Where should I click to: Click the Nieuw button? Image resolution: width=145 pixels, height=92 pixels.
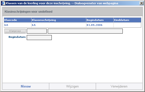click(26, 86)
